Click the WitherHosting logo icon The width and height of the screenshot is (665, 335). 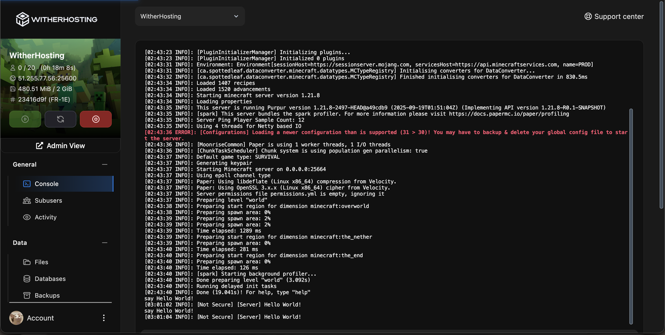click(x=22, y=19)
